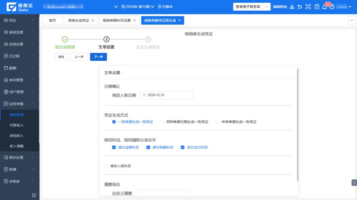Click the undo/return arrow icon
Viewport: 357px width, 200px height.
point(300,7)
